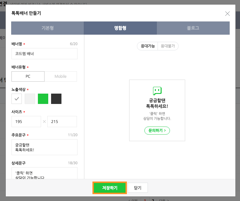This screenshot has width=240, height=201.
Task: Toggle preview to 응대가능 state
Action: coord(148,46)
